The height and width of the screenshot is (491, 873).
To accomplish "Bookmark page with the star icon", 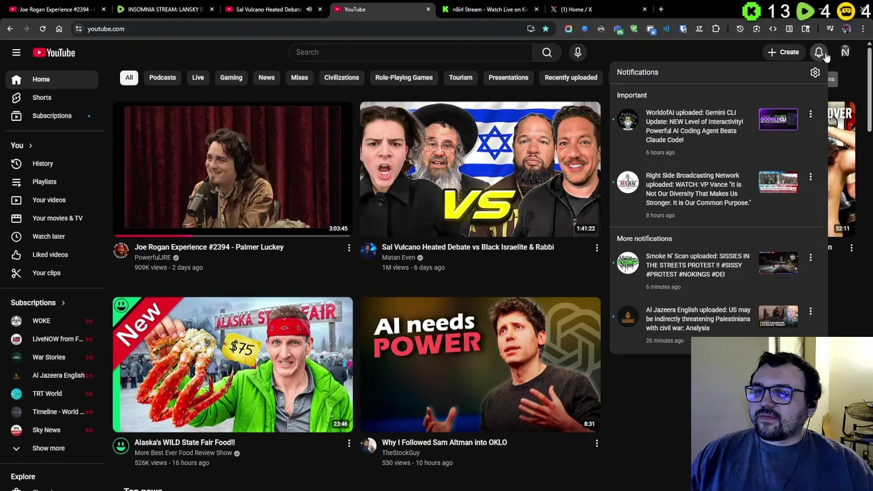I will pos(546,29).
